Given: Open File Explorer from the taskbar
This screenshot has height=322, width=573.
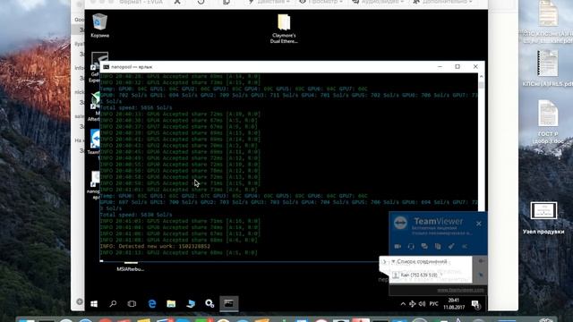Looking at the screenshot, I should click(171, 304).
